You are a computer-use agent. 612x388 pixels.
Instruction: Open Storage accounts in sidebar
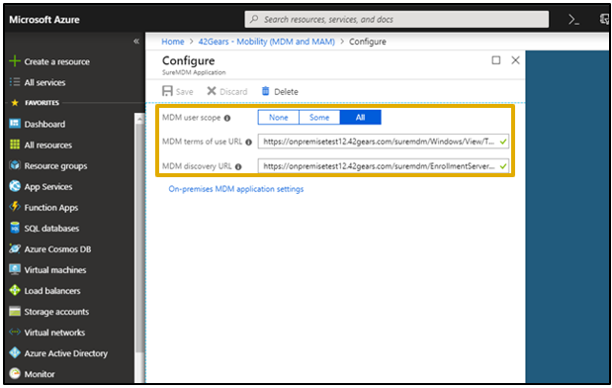[56, 312]
